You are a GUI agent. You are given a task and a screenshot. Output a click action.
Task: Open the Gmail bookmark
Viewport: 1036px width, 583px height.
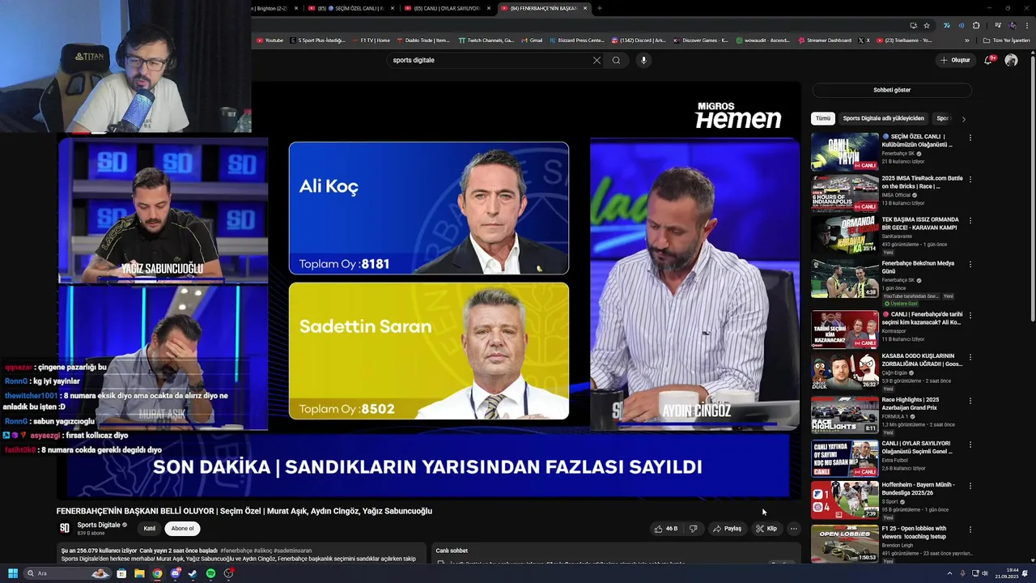(532, 40)
